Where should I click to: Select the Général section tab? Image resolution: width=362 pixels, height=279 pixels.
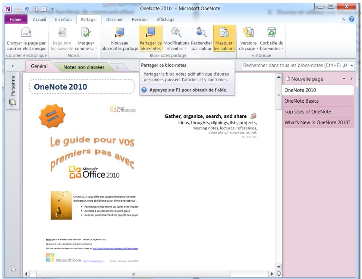(39, 66)
